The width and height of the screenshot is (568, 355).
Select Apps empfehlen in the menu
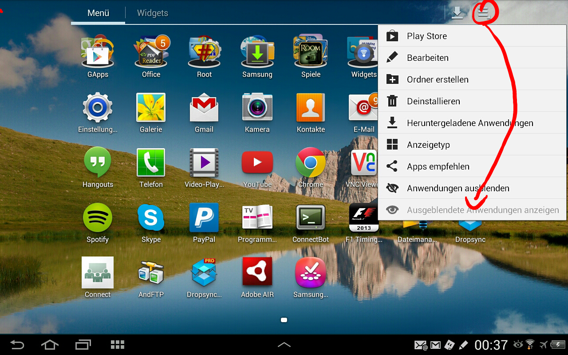pos(472,166)
